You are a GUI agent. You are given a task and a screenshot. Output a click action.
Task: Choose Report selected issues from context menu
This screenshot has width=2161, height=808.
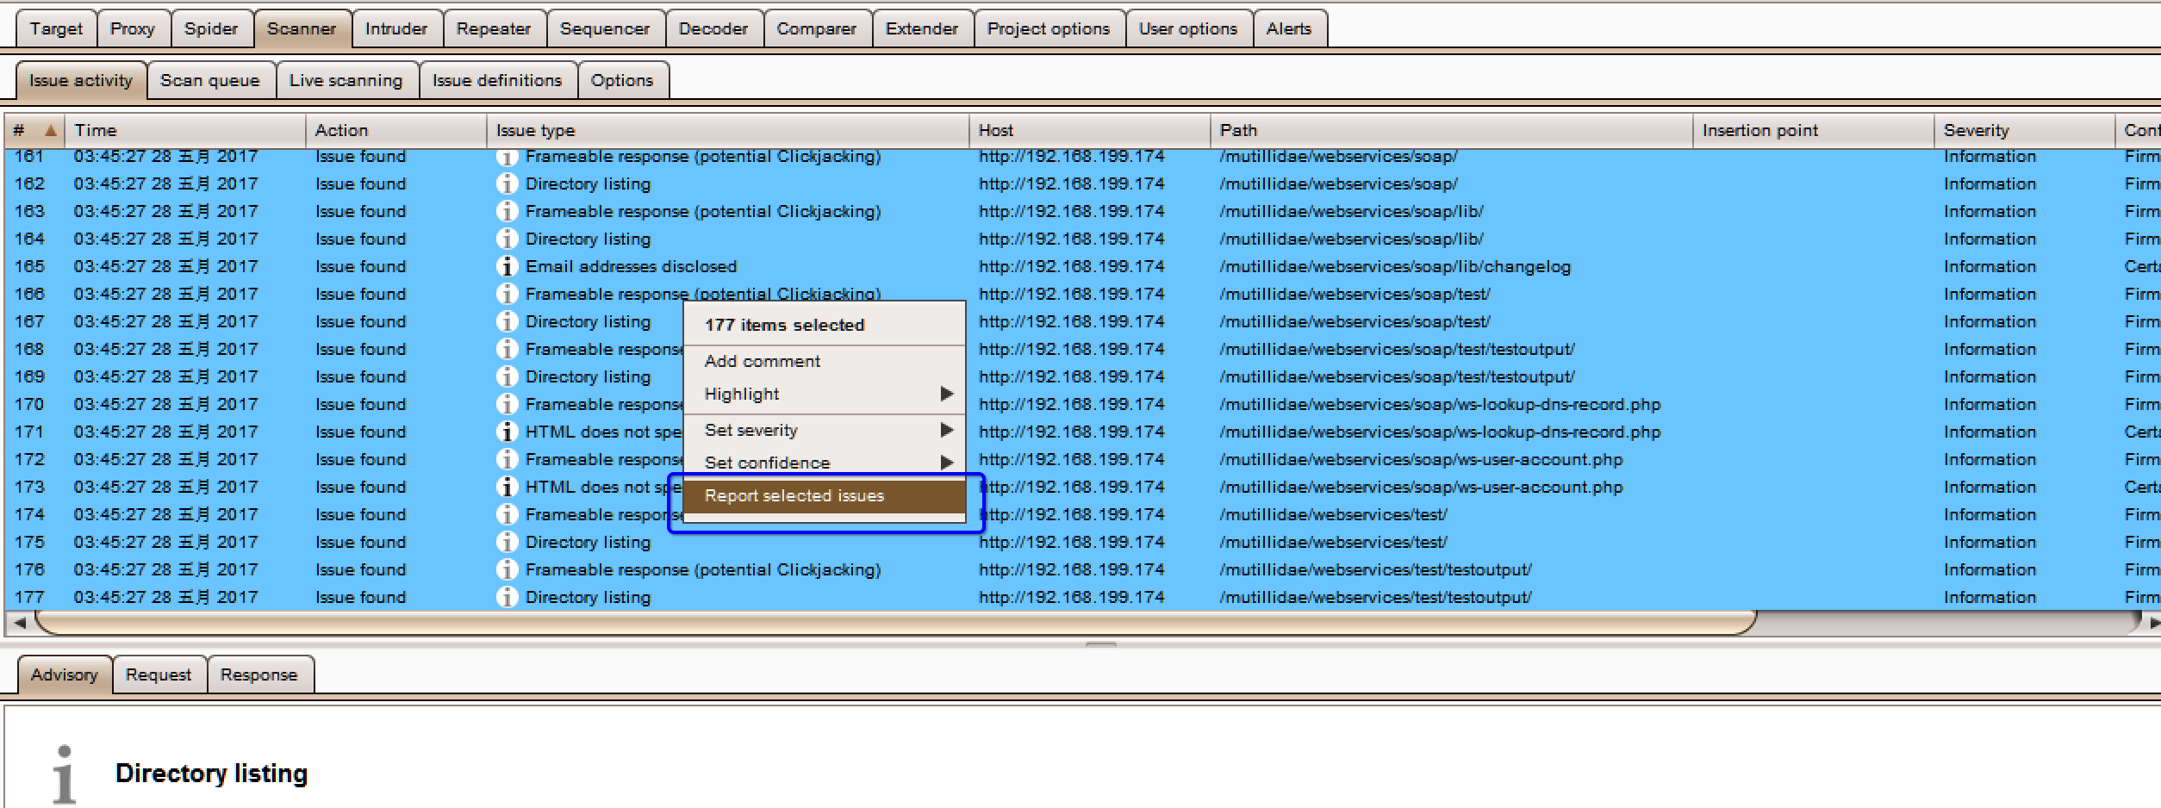click(824, 496)
